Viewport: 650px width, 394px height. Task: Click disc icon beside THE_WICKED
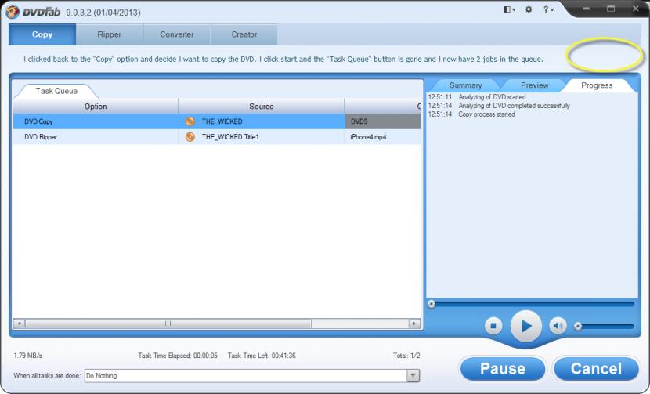[x=190, y=121]
